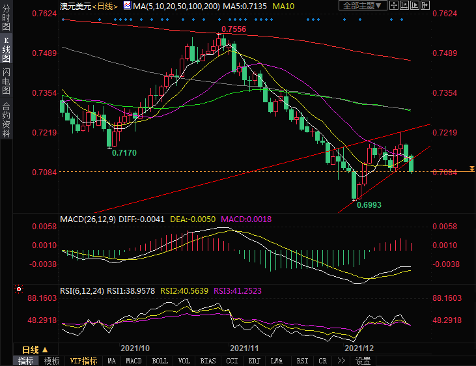Apply the MACD indicator from bottom bar

(x=133, y=361)
